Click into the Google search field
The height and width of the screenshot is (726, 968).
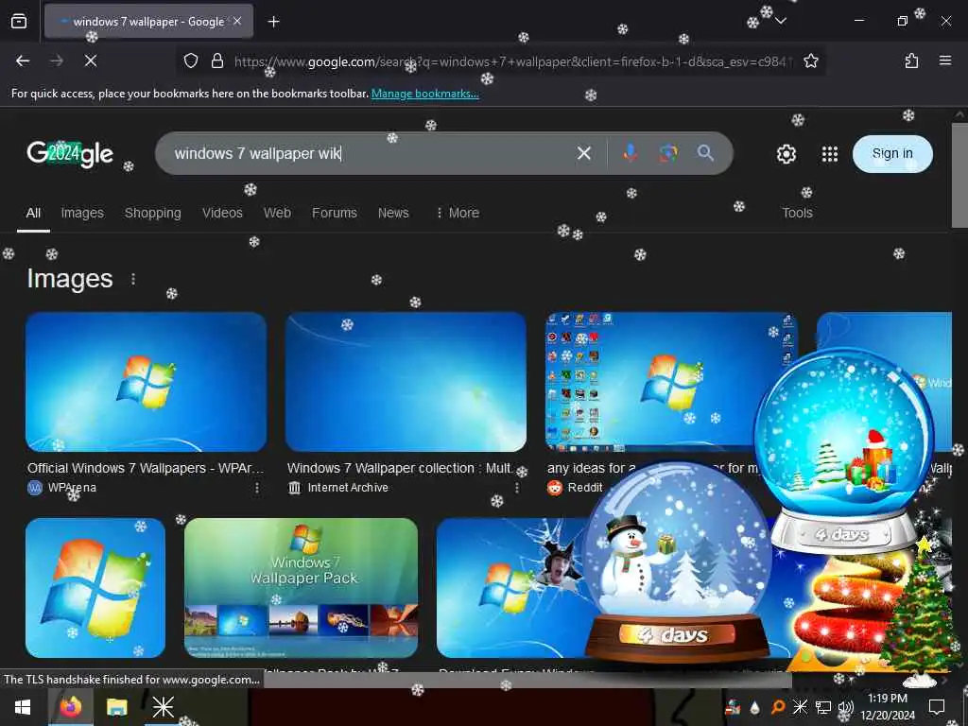(371, 153)
